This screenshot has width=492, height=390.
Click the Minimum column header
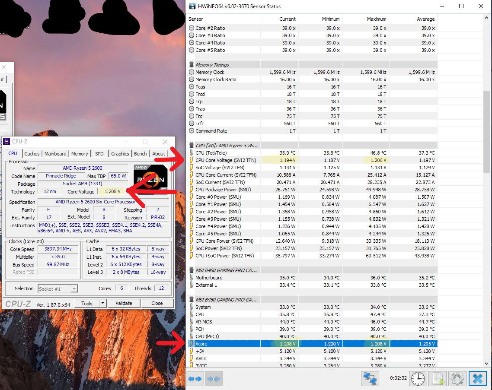pyautogui.click(x=320, y=19)
